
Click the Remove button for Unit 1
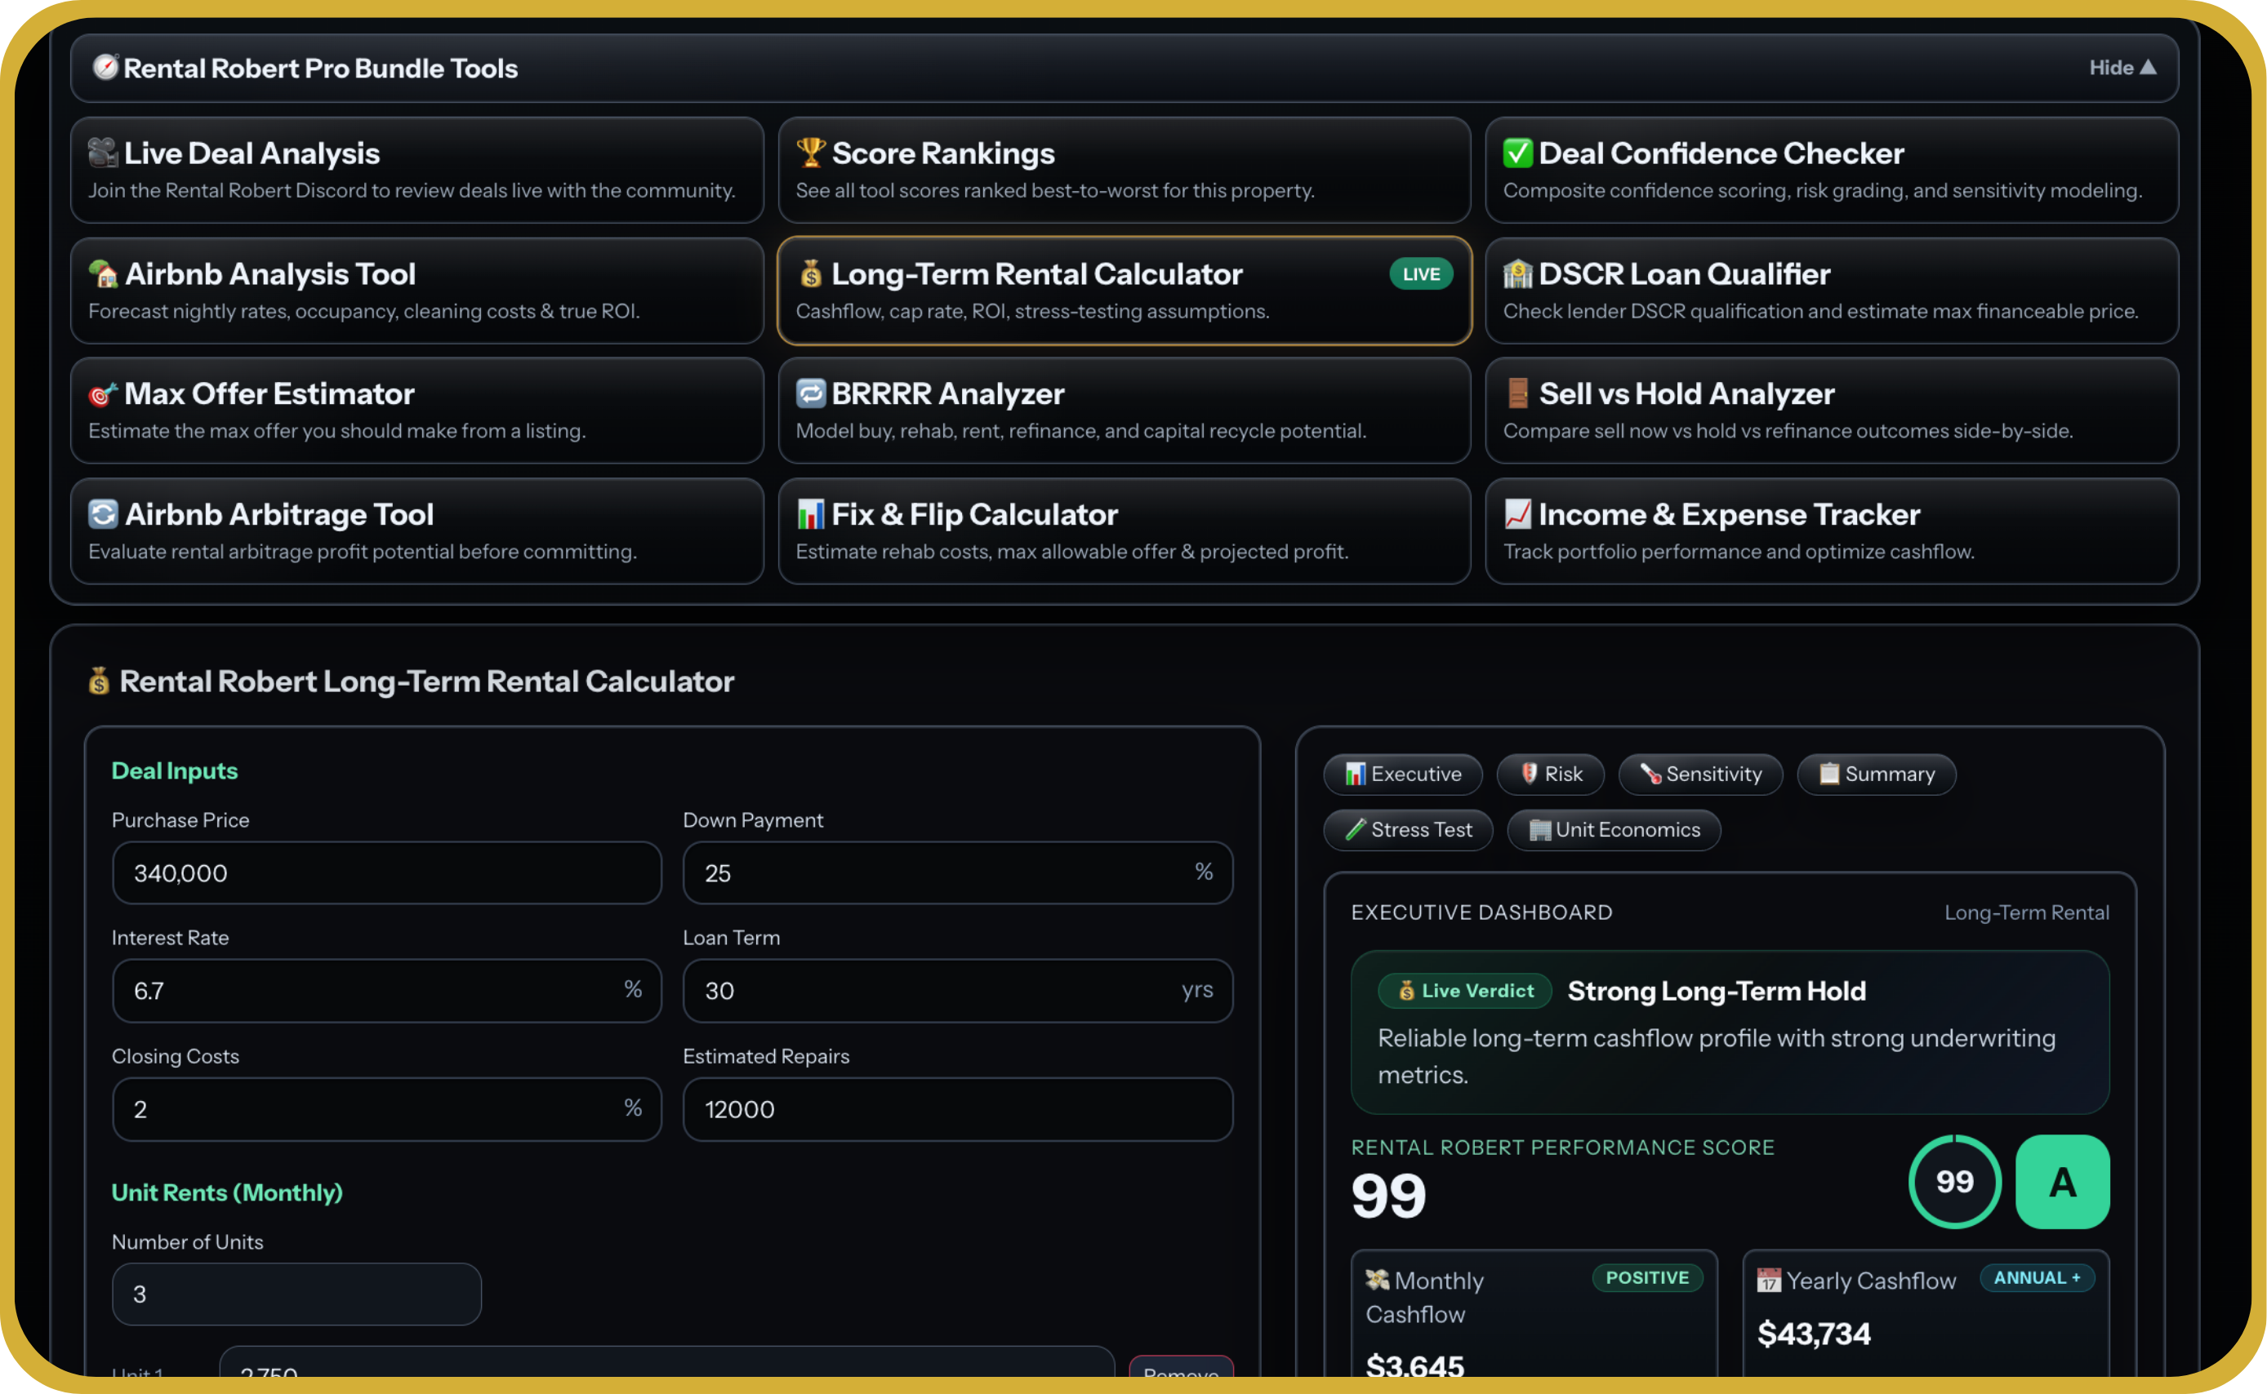click(1182, 1378)
